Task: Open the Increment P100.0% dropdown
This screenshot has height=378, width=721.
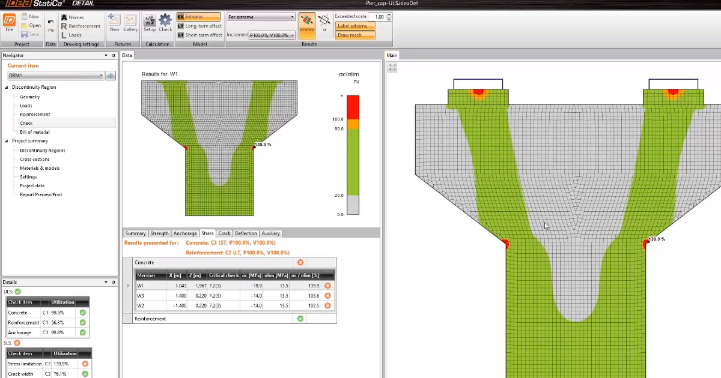Action: 272,35
